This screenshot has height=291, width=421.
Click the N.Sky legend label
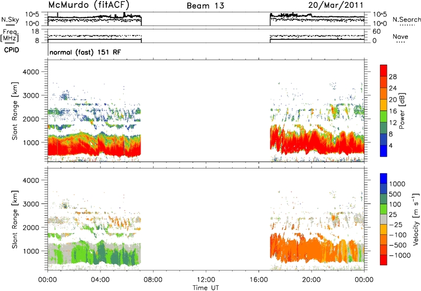(x=10, y=19)
